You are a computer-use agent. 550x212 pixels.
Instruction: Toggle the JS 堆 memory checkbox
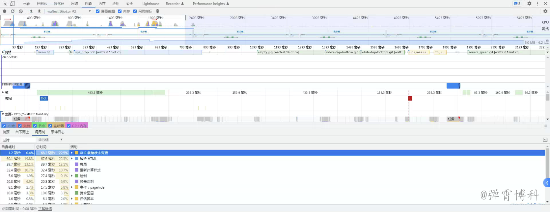tap(4, 126)
